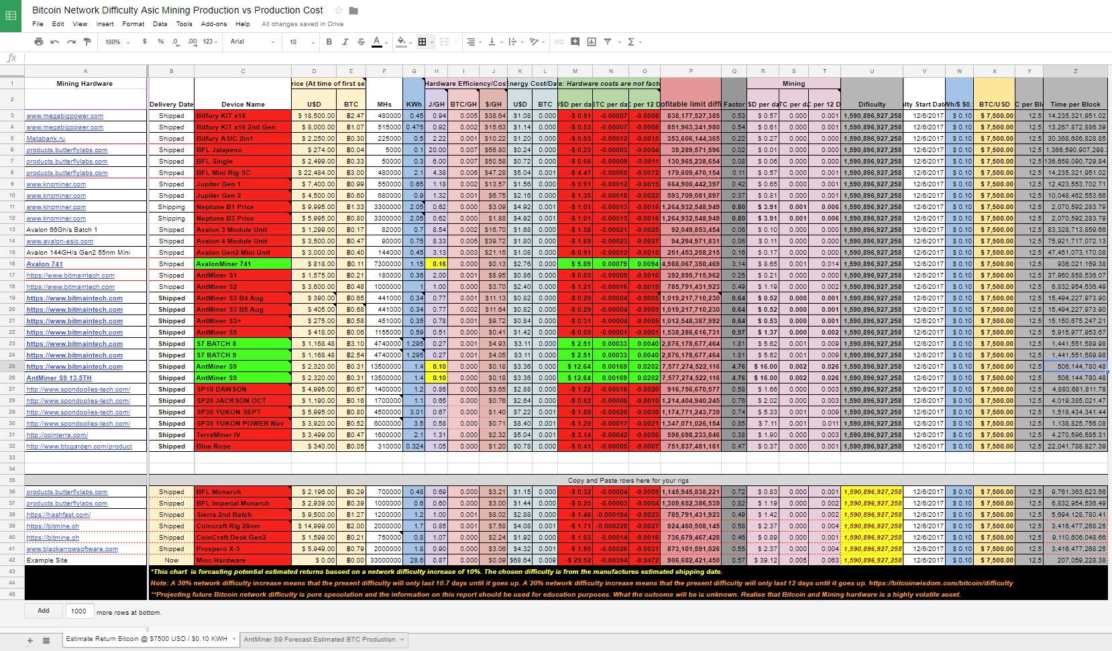The image size is (1112, 651).
Task: Open the vertical align dropdown
Action: (x=494, y=42)
